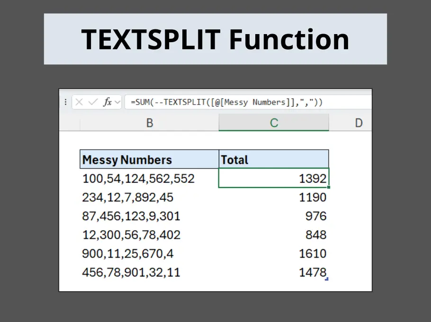
Task: Select cell containing 900,11,25,670,4
Action: (149, 253)
